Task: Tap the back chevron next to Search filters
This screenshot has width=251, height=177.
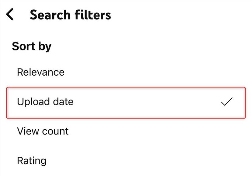Action: [10, 15]
